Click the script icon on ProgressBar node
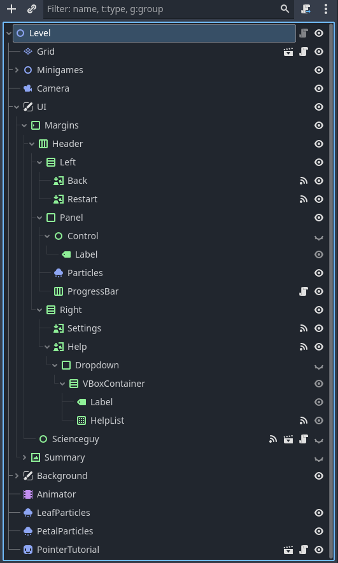This screenshot has width=338, height=563. 304,291
